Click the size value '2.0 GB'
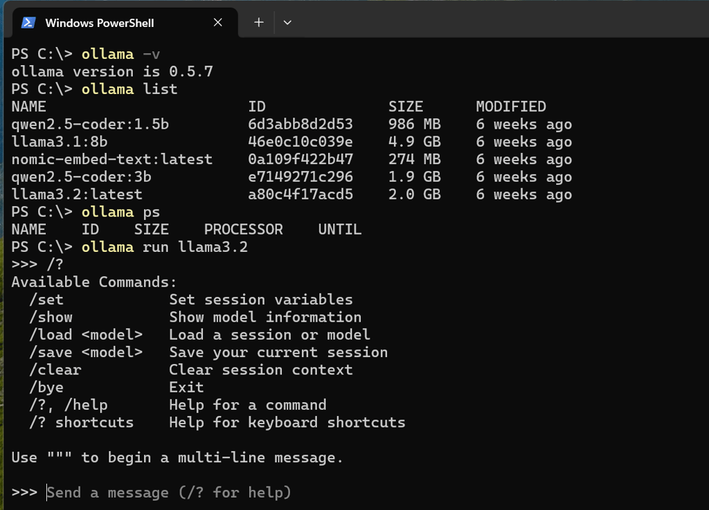 click(x=415, y=194)
